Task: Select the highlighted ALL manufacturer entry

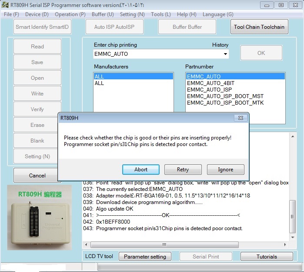Action: [x=134, y=76]
